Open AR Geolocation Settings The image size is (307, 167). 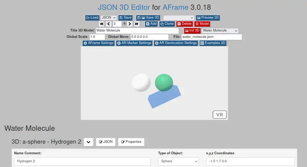tap(176, 43)
